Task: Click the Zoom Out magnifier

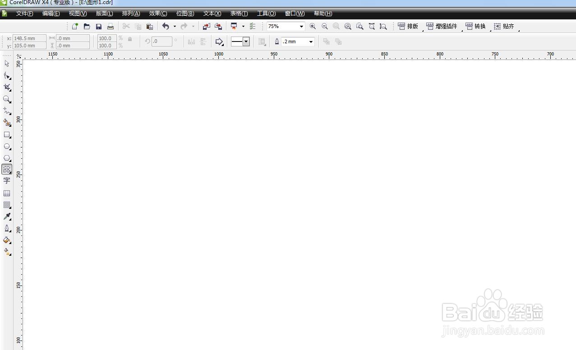Action: click(324, 27)
